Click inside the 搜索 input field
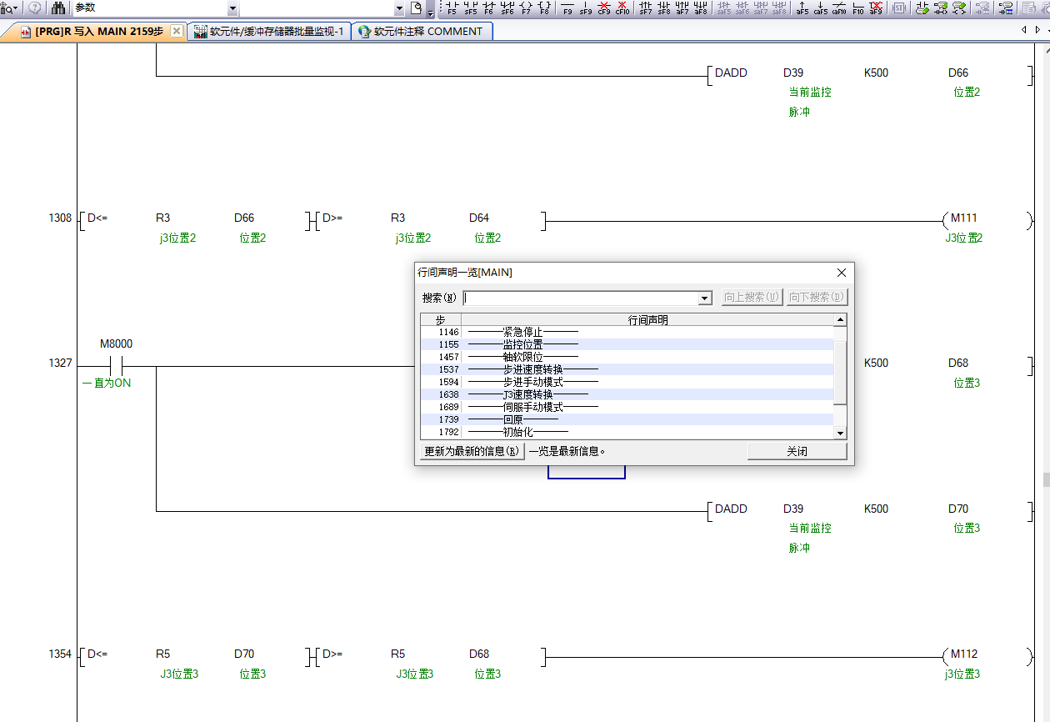The width and height of the screenshot is (1050, 722). (580, 298)
